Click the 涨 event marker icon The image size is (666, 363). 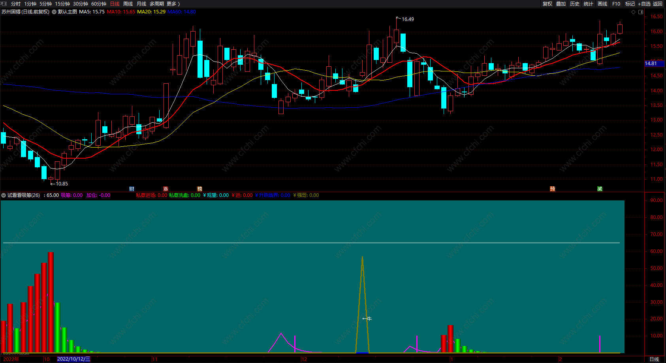click(x=166, y=189)
